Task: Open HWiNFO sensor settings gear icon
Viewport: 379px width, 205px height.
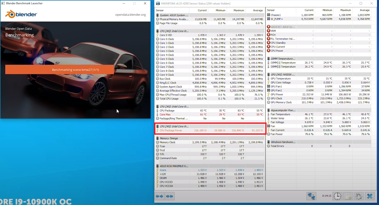Action: (x=359, y=196)
